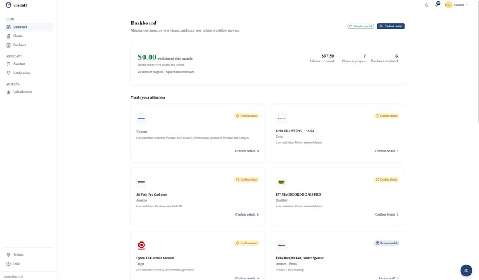Screen dimensions: 479x280
Task: Open Purchases in the sidebar
Action: coord(29,45)
